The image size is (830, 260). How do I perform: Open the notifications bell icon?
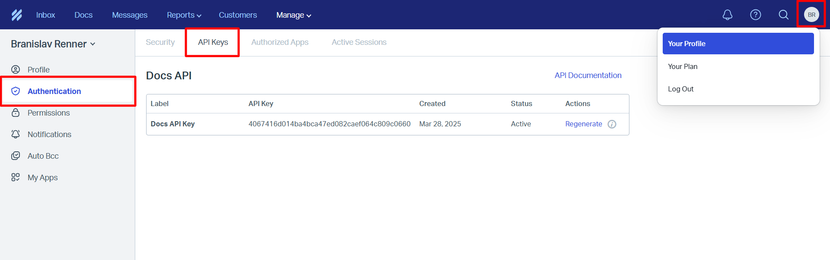pos(728,15)
